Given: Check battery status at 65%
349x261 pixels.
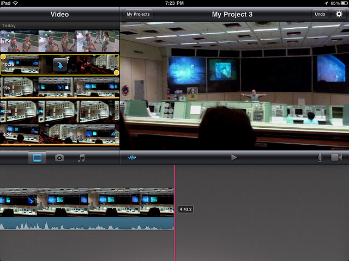Looking at the screenshot, I should pyautogui.click(x=339, y=3).
